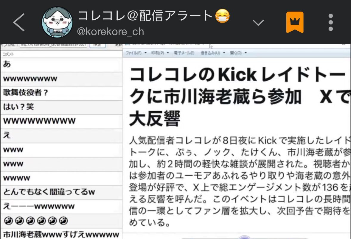Open the 書き込み(U) menu

[210, 53]
